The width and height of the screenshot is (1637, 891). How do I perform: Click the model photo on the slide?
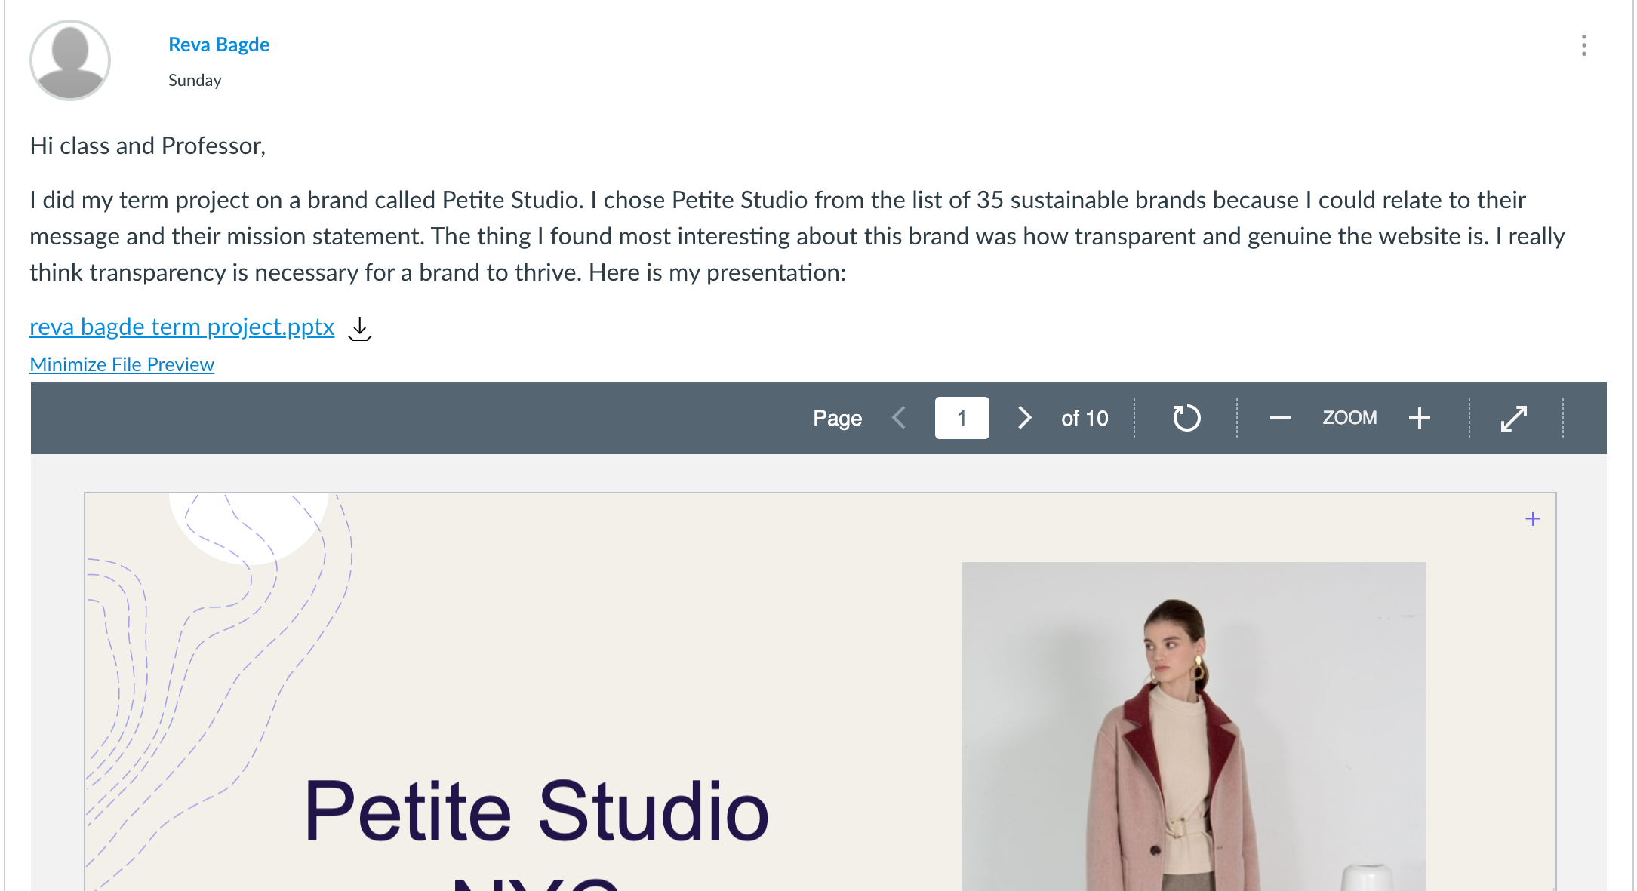pos(1193,726)
